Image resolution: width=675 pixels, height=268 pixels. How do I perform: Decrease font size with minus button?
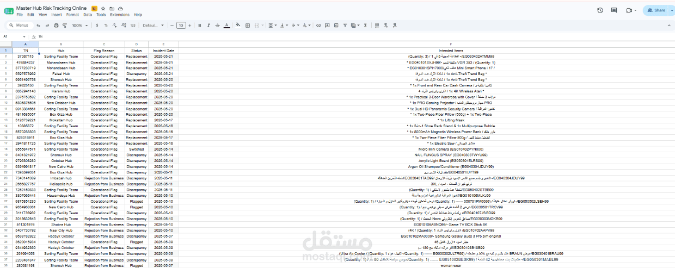[171, 26]
